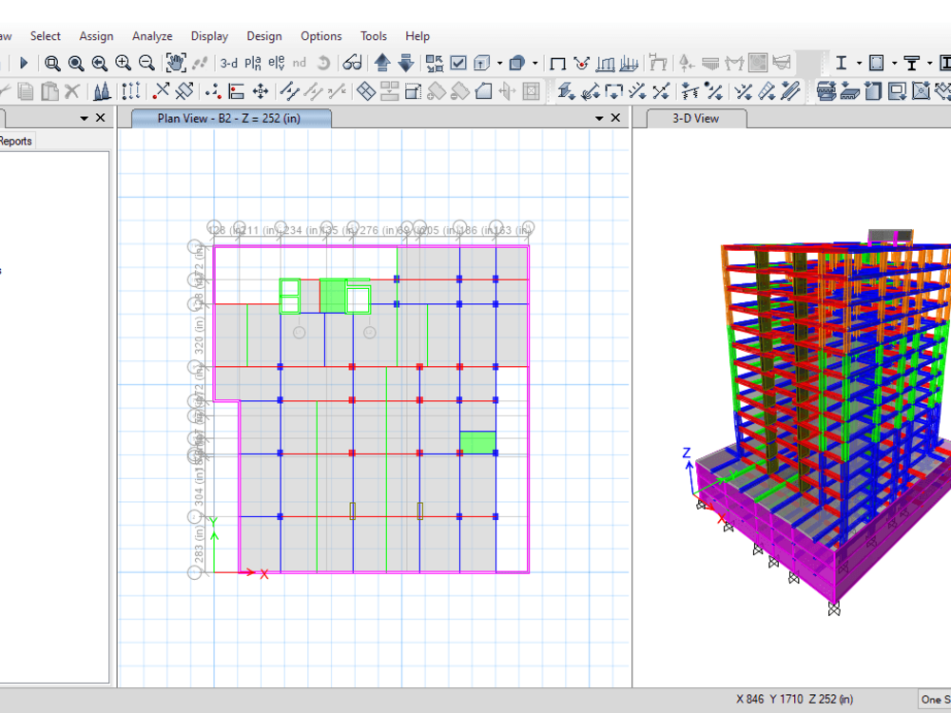This screenshot has width=951, height=713.
Task: Open the Plan View tab dropdown arrow
Action: (598, 118)
